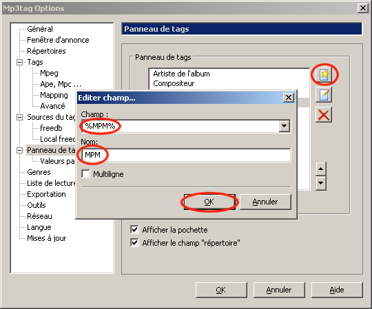Screen dimensions: 372x309
Task: Move field up with the arrow button
Action: (321, 169)
